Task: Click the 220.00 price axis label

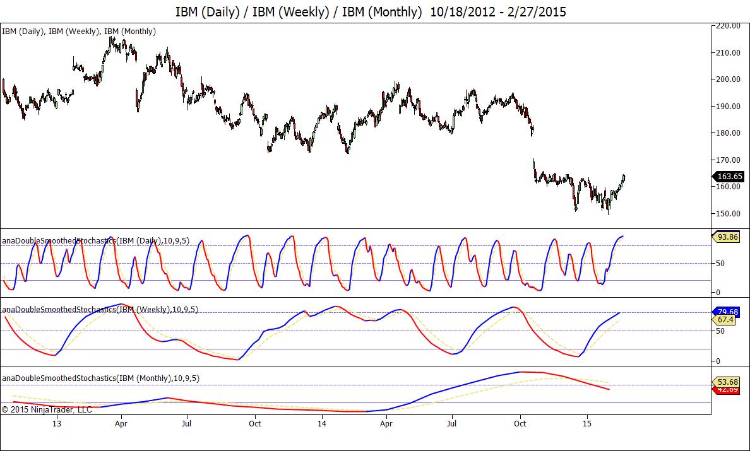Action: [x=728, y=26]
